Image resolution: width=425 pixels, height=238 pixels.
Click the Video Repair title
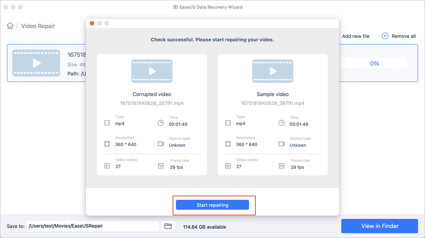coord(38,26)
